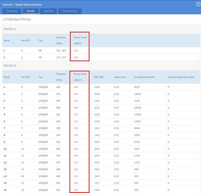Click power level -2.9 in DOCSIS 3.1 table

point(76,57)
